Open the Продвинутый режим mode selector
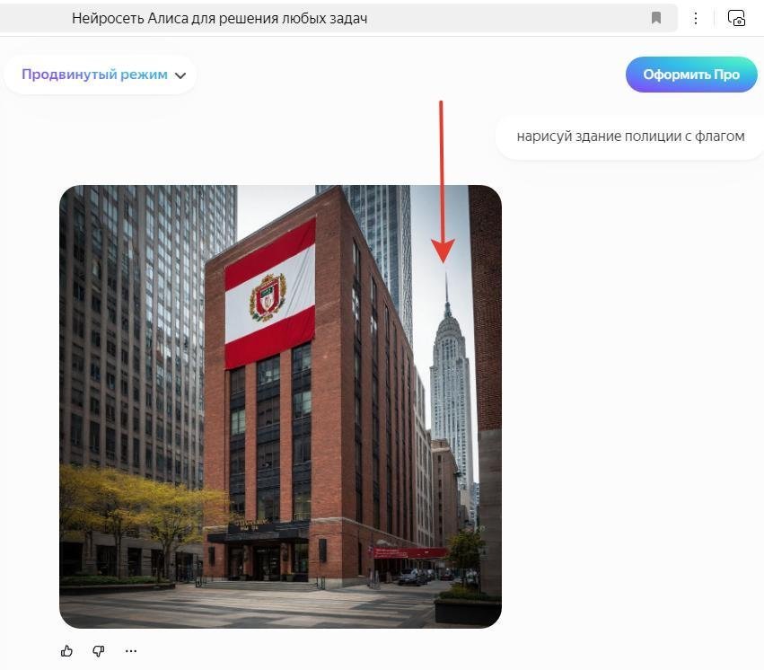This screenshot has height=670, width=764. (x=100, y=75)
